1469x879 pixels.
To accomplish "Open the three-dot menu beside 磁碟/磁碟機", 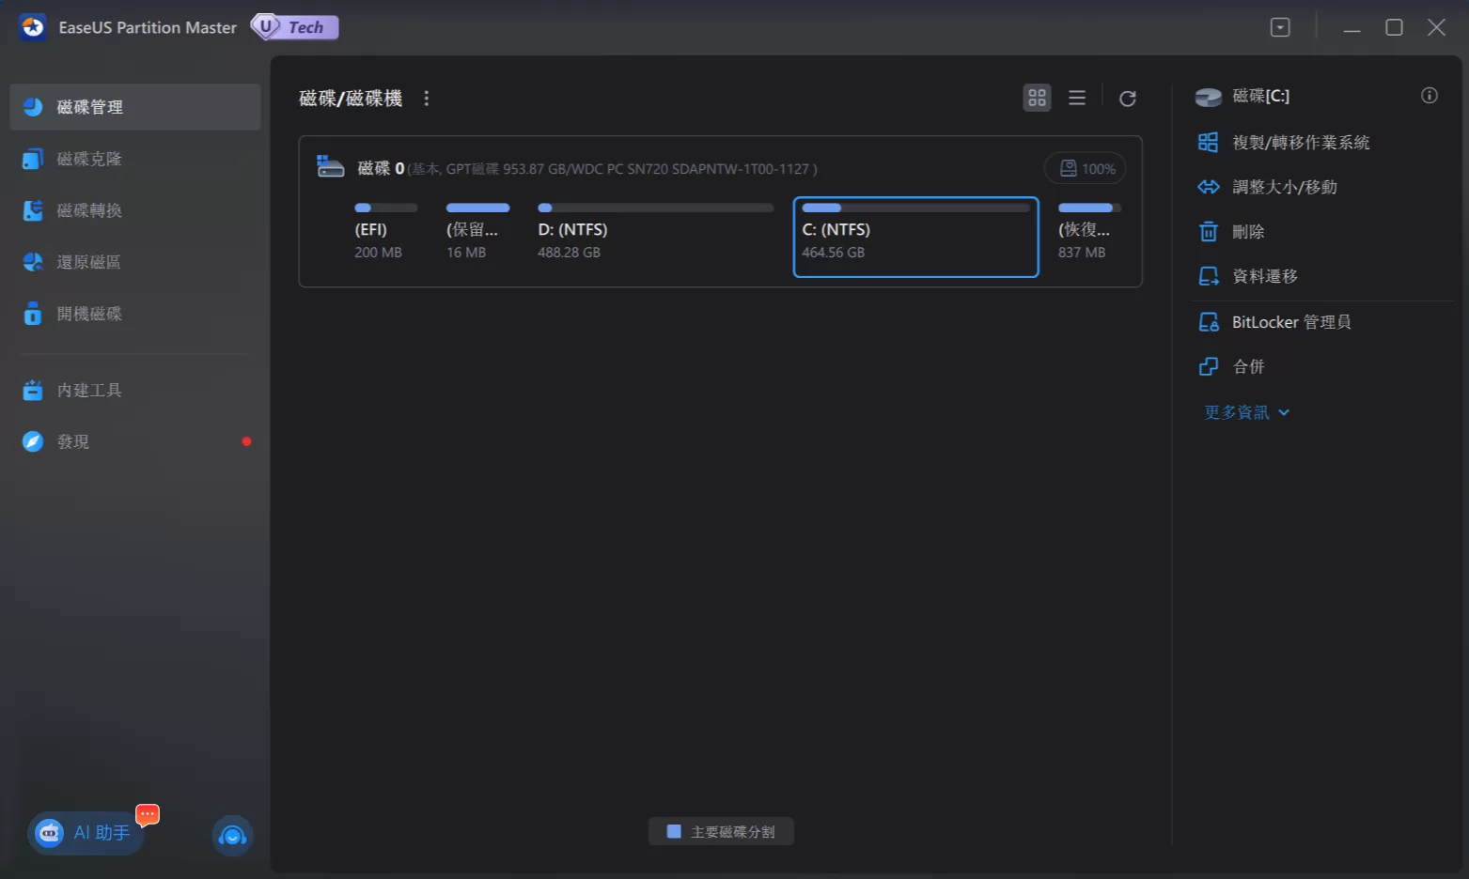I will pos(427,99).
